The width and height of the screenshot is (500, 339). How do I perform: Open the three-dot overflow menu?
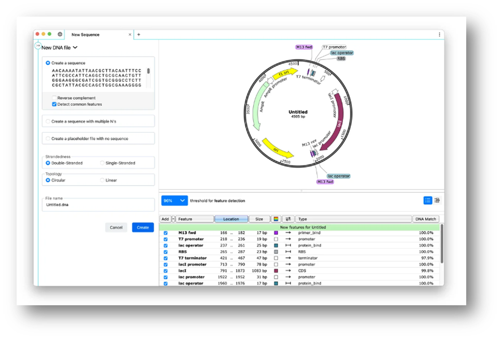pyautogui.click(x=440, y=34)
